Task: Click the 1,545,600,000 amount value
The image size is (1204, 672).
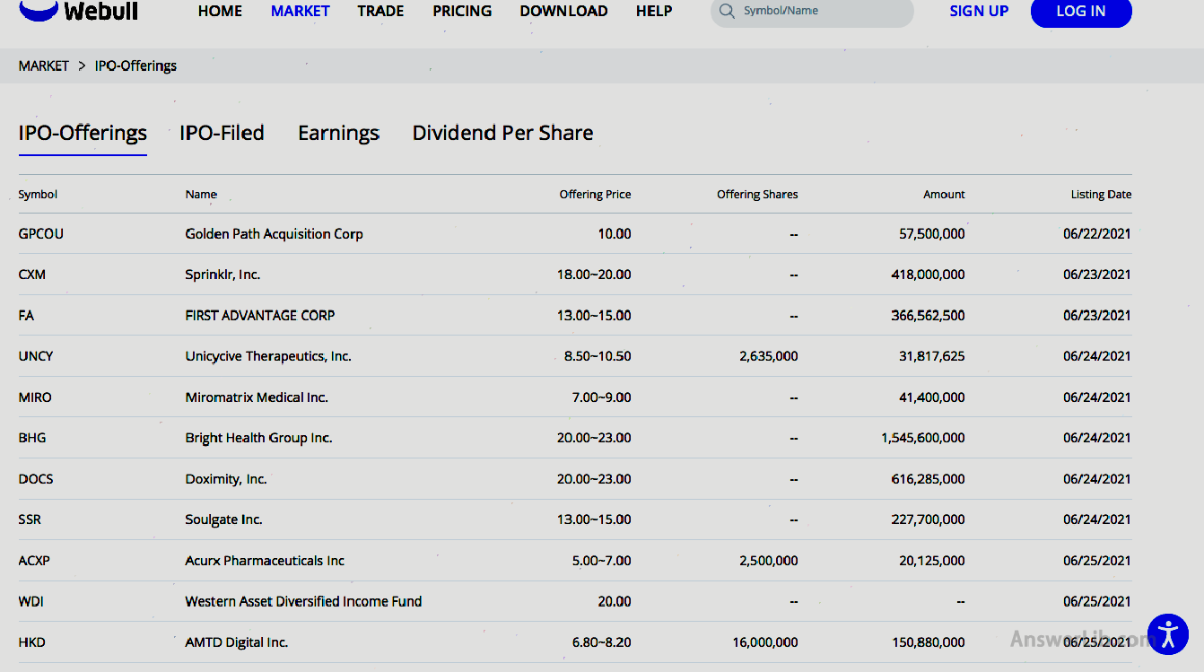Action: 923,438
